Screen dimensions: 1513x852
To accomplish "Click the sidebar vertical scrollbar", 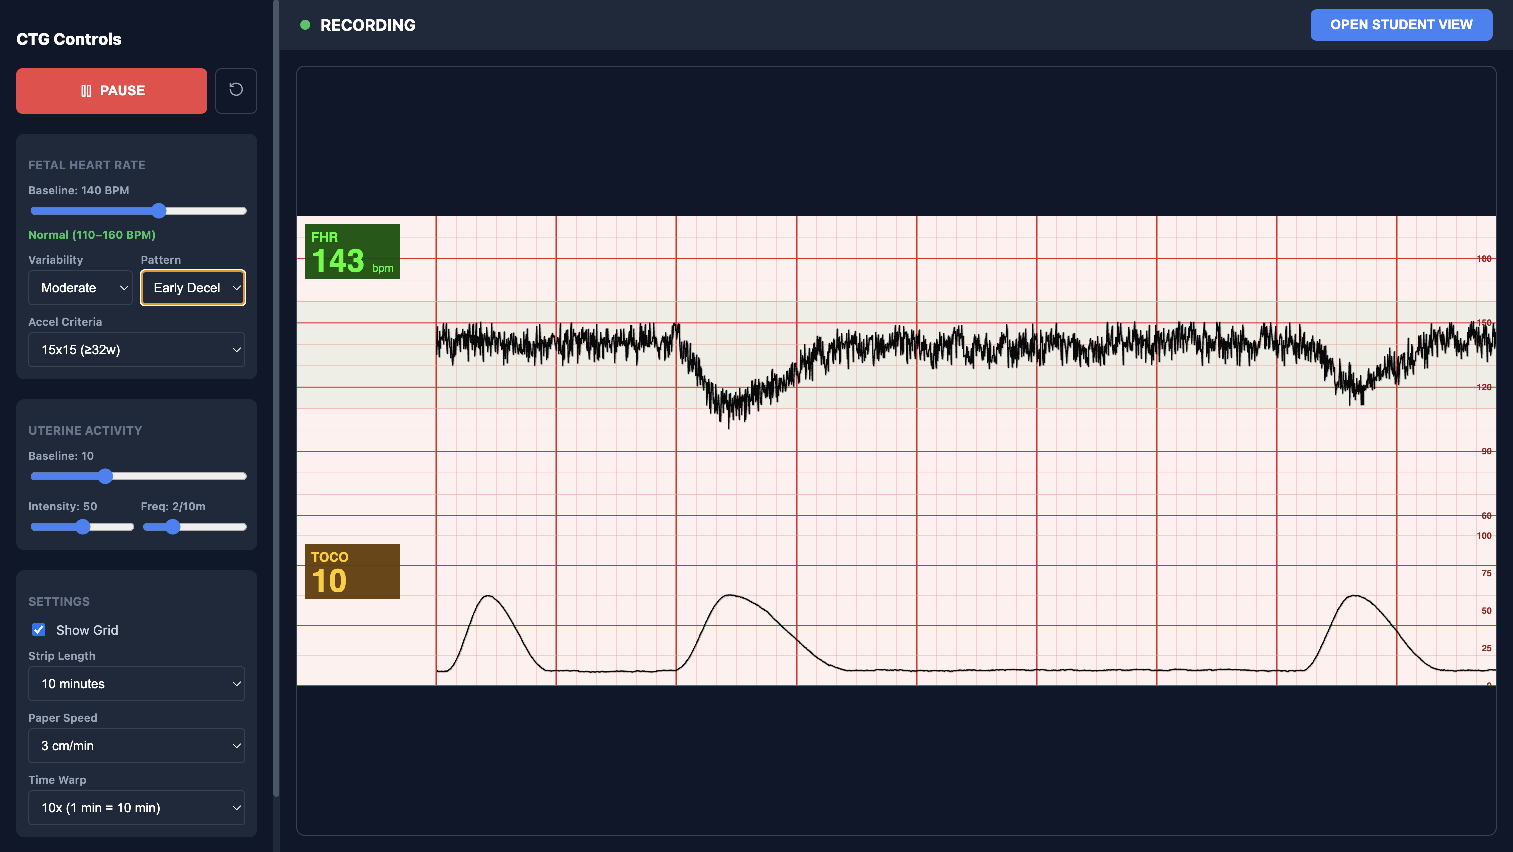I will [x=276, y=399].
